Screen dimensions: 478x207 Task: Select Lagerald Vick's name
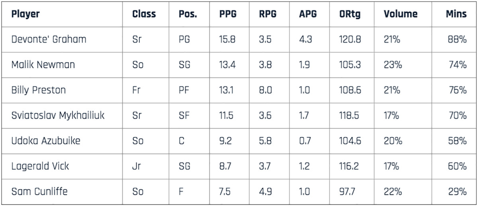click(x=40, y=166)
